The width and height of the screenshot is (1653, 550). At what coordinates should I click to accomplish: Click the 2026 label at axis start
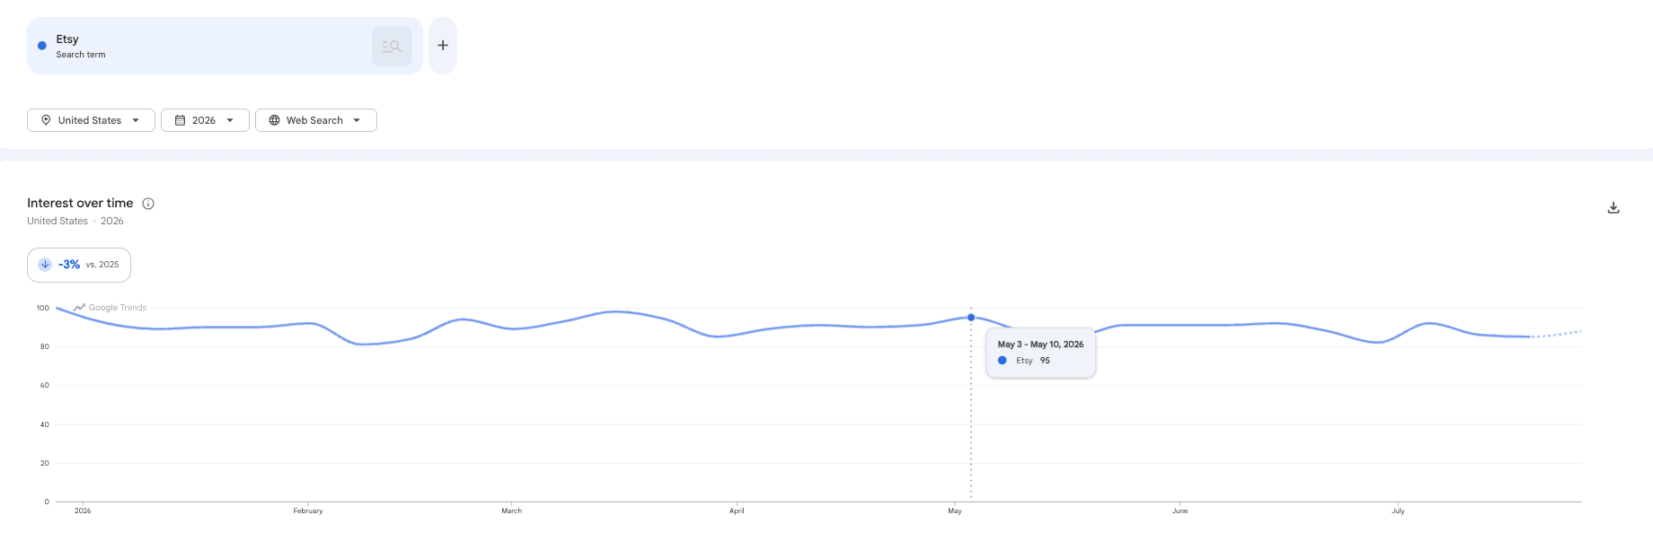click(83, 511)
